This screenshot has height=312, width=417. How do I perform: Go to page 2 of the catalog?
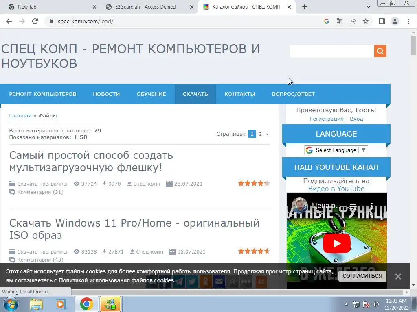point(260,134)
